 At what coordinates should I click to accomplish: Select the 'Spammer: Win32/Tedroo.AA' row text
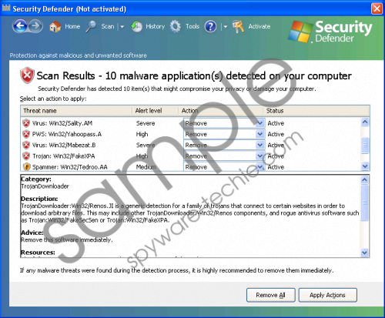[70, 167]
